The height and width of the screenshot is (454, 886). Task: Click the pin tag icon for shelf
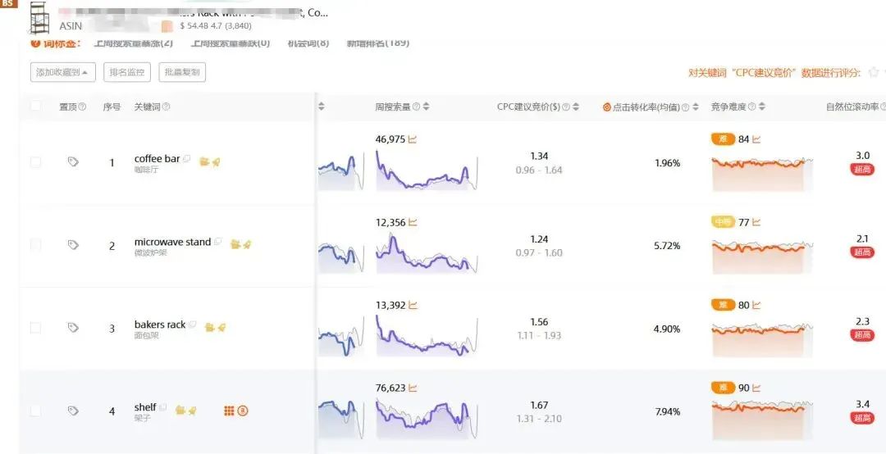pos(73,411)
